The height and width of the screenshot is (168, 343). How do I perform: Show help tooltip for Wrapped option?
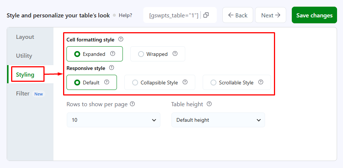point(175,53)
